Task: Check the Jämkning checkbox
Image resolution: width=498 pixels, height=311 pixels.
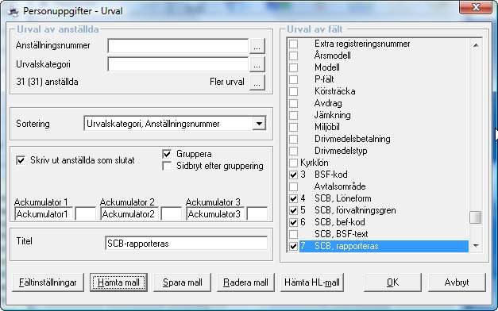Action: coord(293,115)
